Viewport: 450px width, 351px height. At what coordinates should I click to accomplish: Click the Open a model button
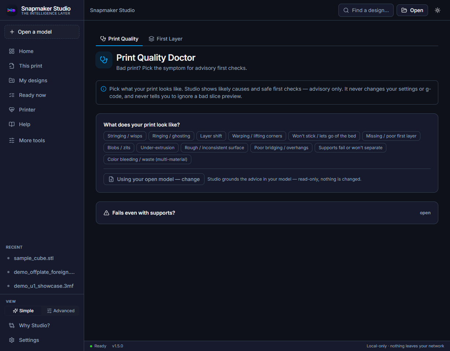42,32
